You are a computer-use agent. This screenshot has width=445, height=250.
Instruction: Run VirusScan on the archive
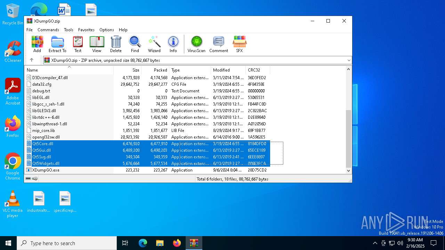[196, 44]
